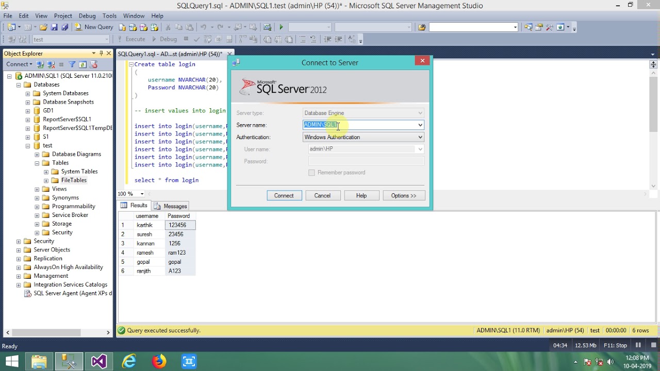Click the Execute query button
Viewport: 660px width, 371px height.
click(x=131, y=39)
